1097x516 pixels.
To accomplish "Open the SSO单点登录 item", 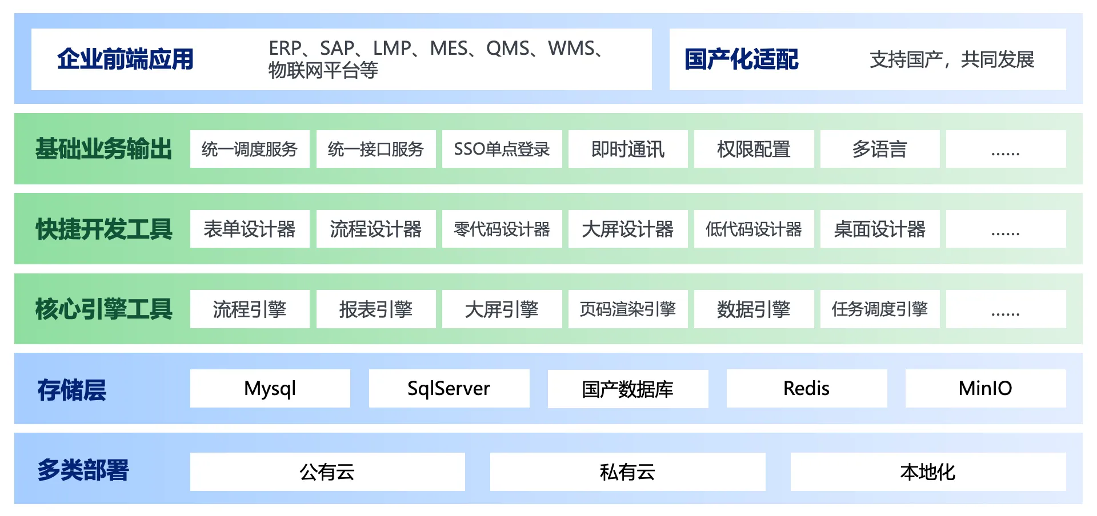I will tap(502, 149).
